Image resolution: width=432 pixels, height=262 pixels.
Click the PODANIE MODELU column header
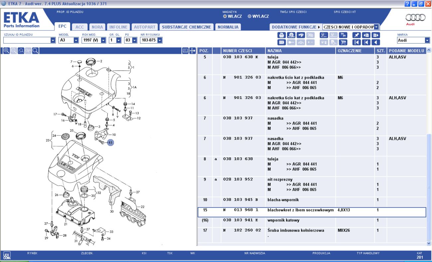[407, 51]
